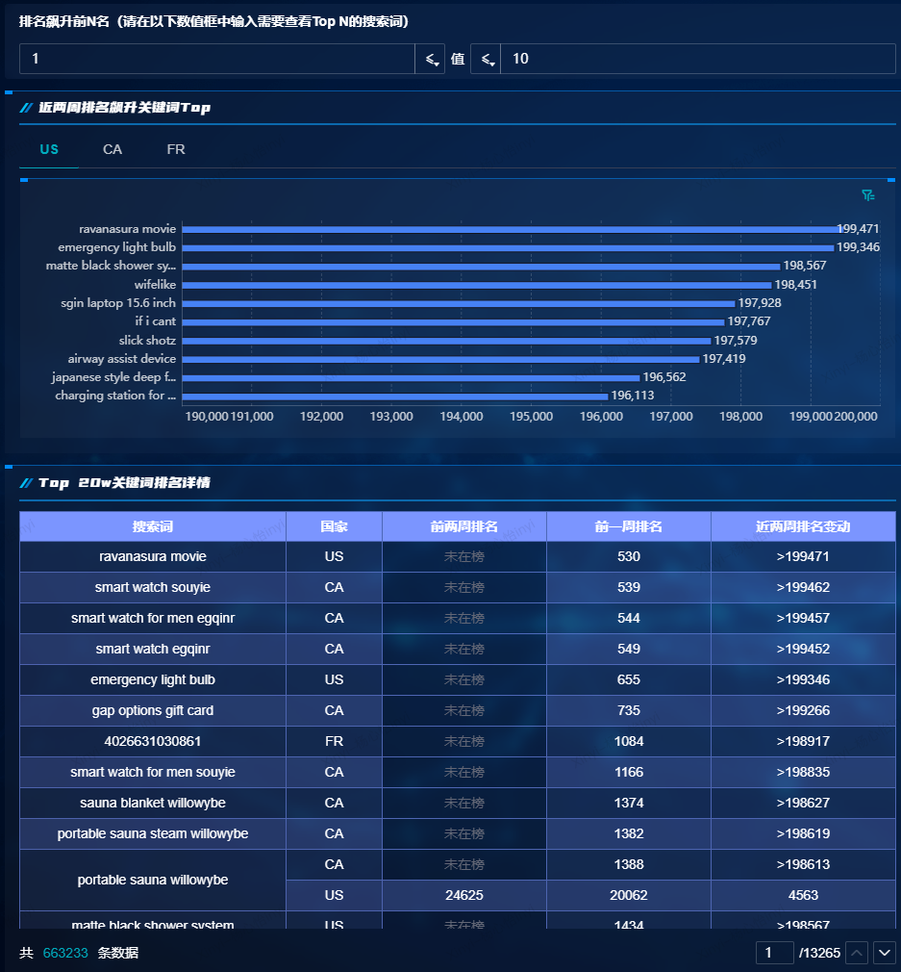Image resolution: width=901 pixels, height=972 pixels.
Task: Click the minimum value field containing 1
Action: [x=216, y=59]
